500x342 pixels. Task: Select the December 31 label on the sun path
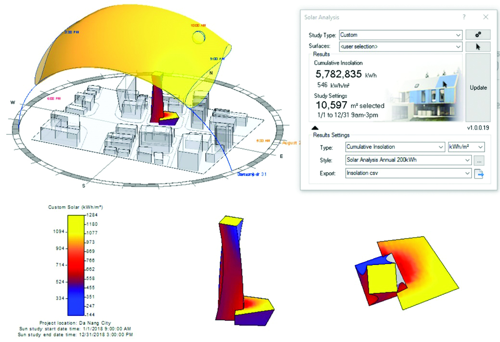(x=252, y=174)
